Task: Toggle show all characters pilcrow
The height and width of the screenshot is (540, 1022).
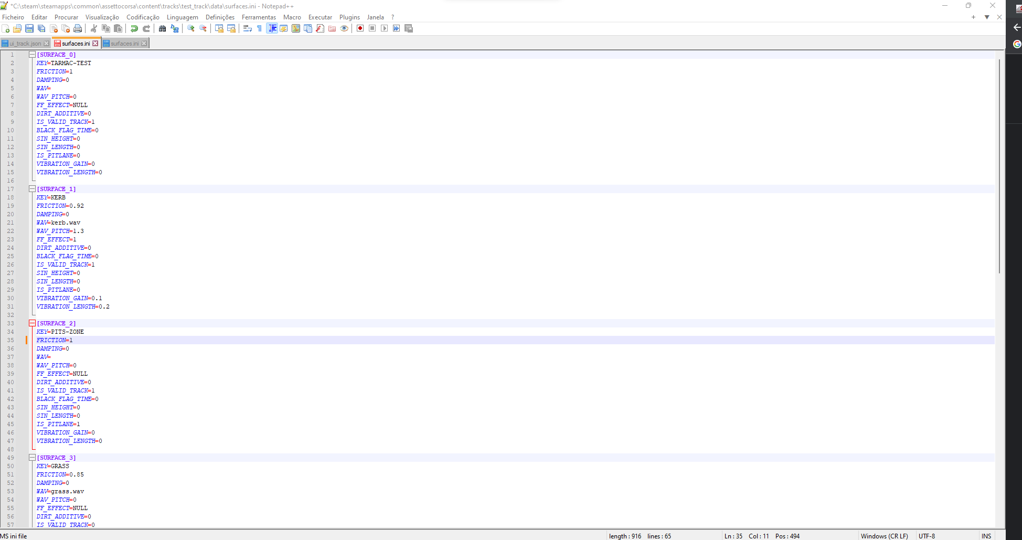Action: [260, 28]
